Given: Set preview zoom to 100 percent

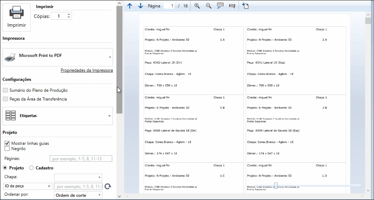Looking at the screenshot, I should tap(220, 6).
